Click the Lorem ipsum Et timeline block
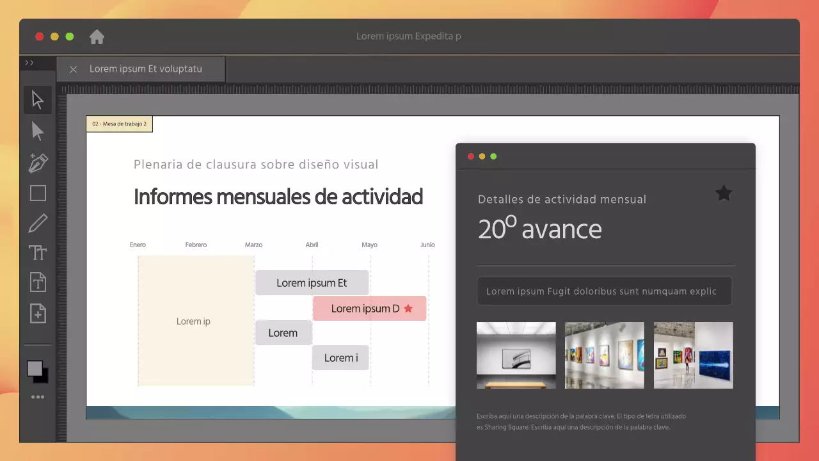819x461 pixels. [312, 282]
